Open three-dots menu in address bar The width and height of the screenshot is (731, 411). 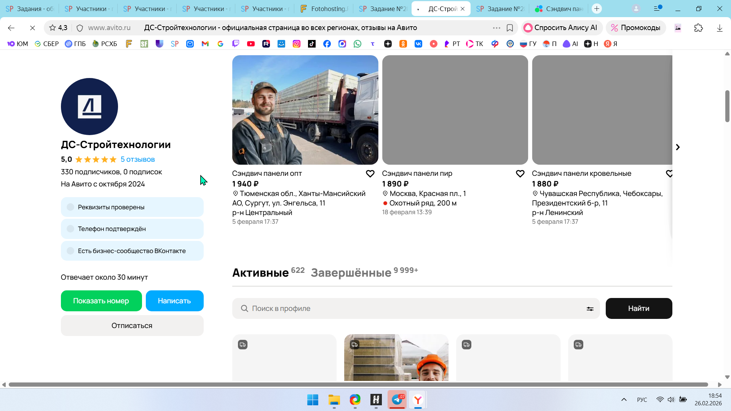pyautogui.click(x=496, y=28)
